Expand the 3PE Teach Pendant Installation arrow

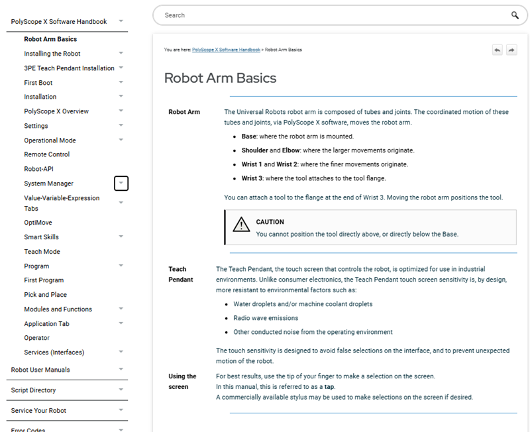coord(121,68)
